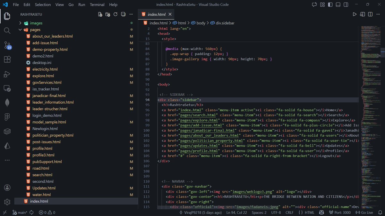Open the RASHTRASETU explorer section header

(31, 14)
